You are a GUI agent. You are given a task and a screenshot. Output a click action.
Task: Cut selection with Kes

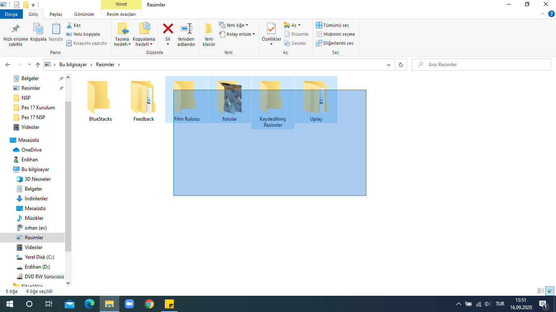(x=74, y=25)
